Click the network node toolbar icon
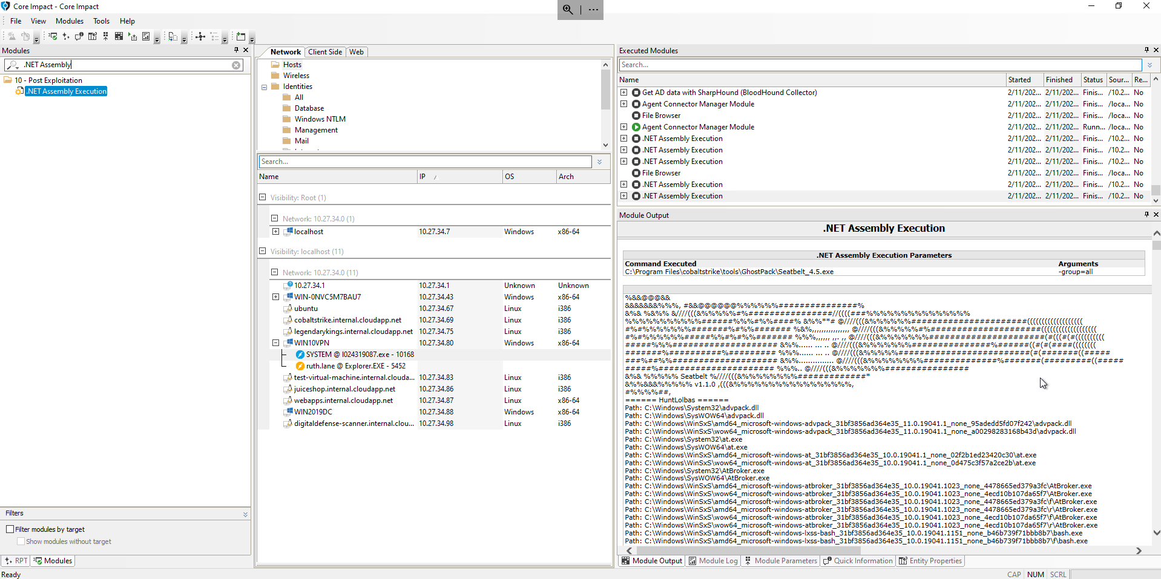 200,36
